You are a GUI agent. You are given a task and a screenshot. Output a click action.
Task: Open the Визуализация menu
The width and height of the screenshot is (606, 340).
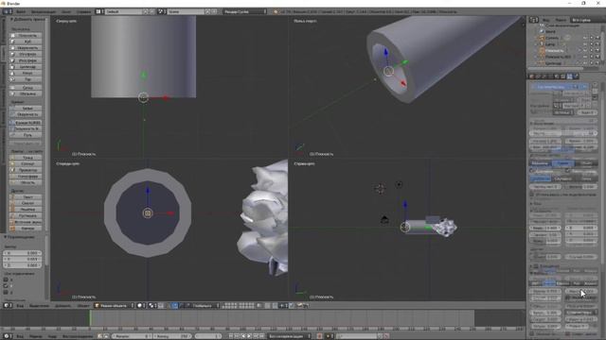point(43,11)
